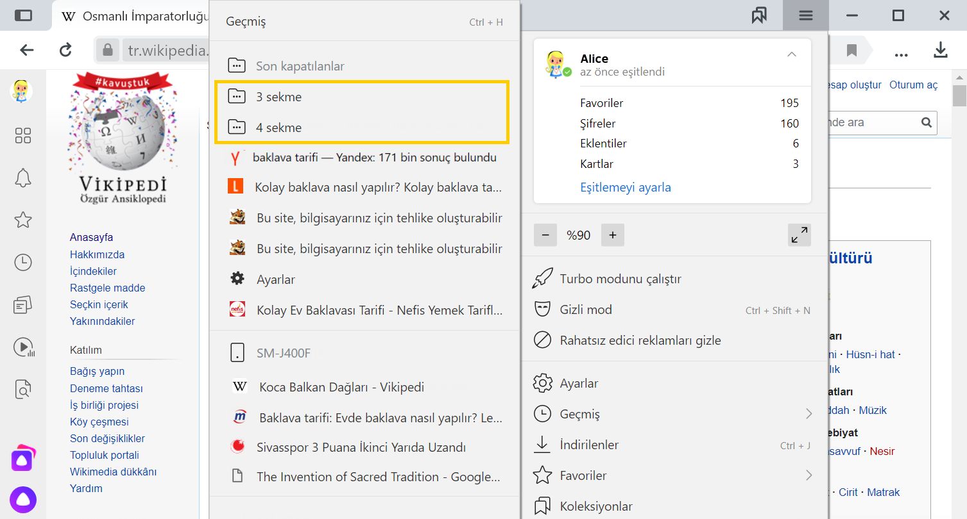Screen dimensions: 967x519
Task: Click Alice avatar in sidebar
Action: click(x=21, y=91)
